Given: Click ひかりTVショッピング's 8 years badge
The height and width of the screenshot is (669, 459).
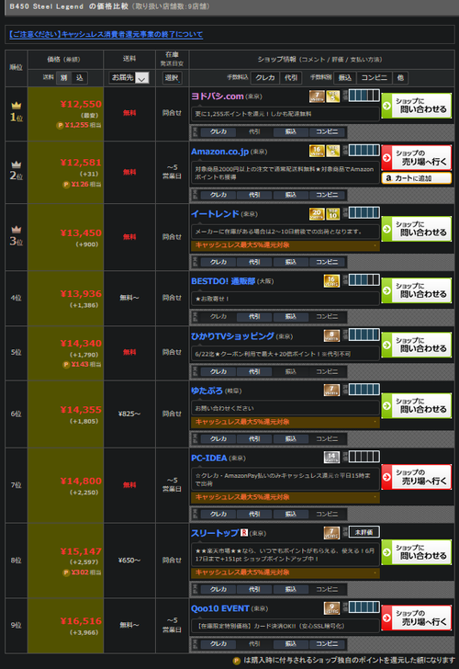Looking at the screenshot, I should (x=331, y=335).
